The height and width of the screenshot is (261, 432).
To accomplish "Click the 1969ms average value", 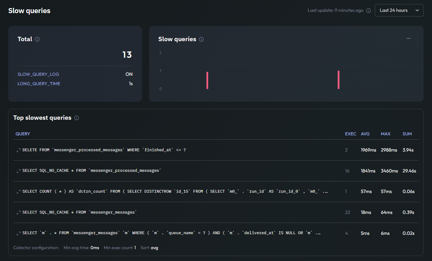I will (369, 150).
